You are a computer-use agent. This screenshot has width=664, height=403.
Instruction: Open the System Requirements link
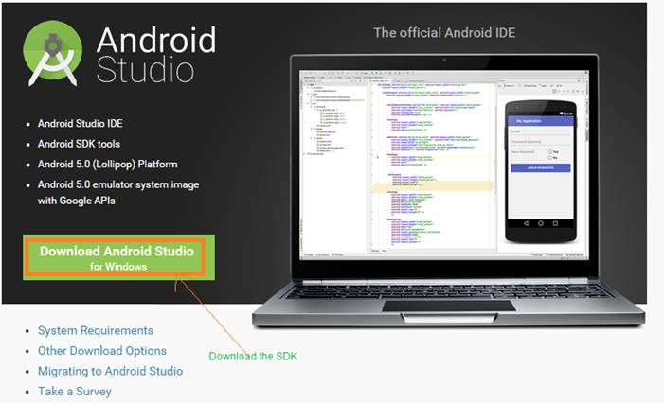(x=95, y=330)
